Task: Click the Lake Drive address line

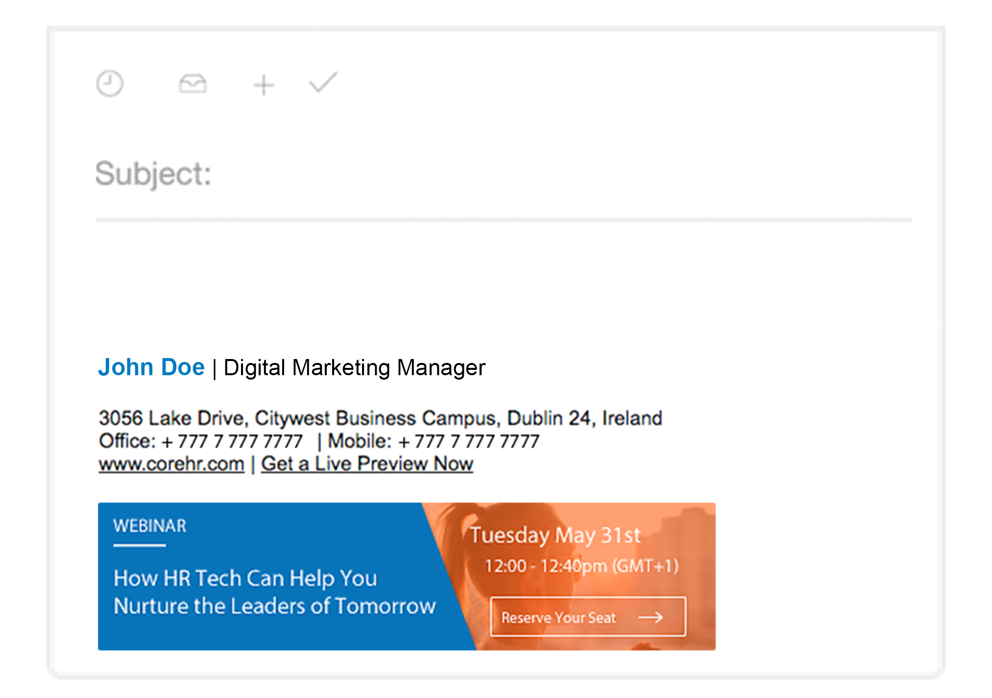Action: [x=380, y=418]
